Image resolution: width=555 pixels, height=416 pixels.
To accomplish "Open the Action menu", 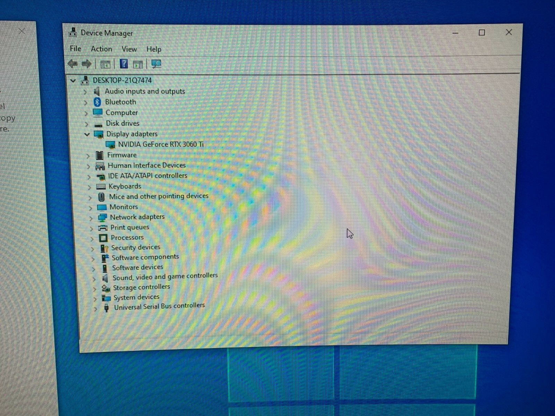I will click(x=101, y=49).
